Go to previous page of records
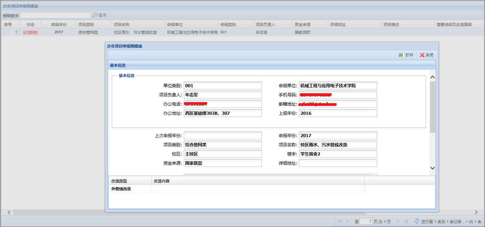 coord(347,221)
